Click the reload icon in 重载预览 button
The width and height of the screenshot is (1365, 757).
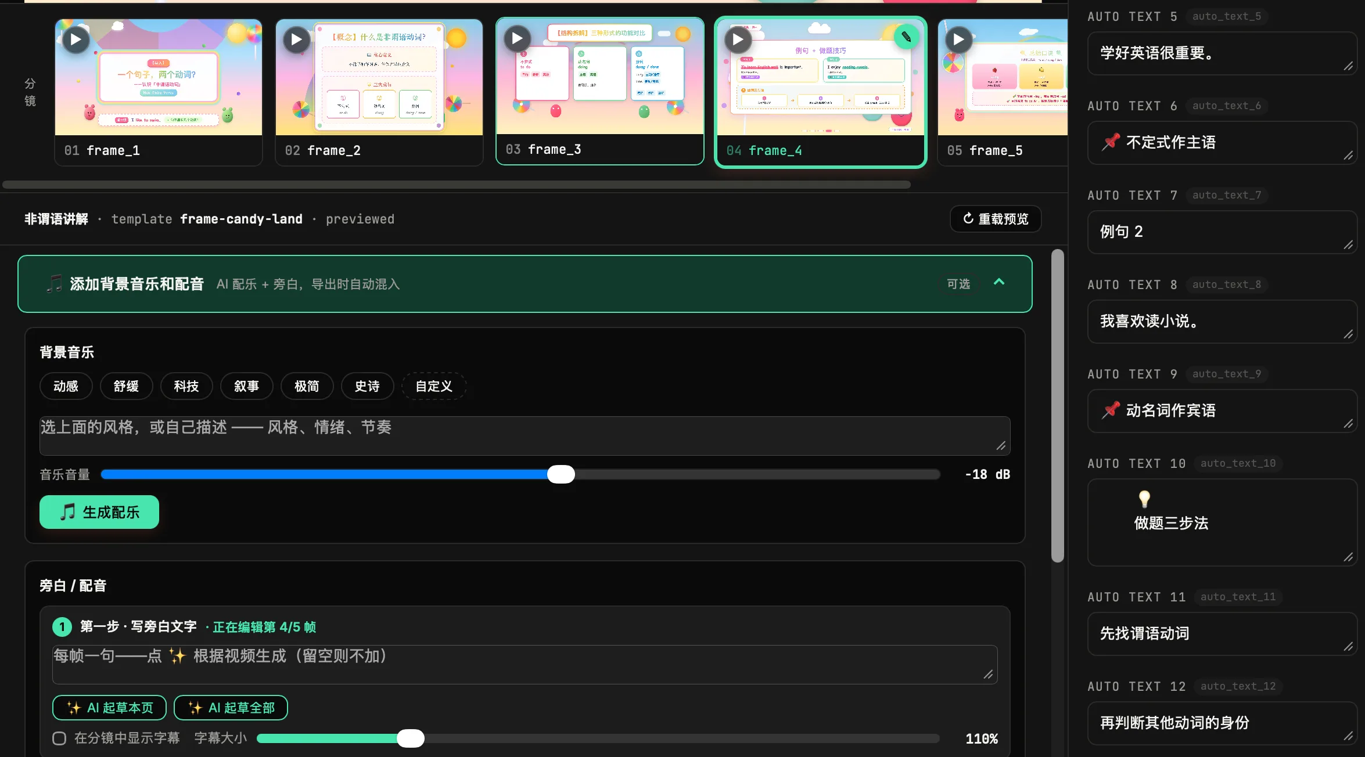[x=968, y=218]
